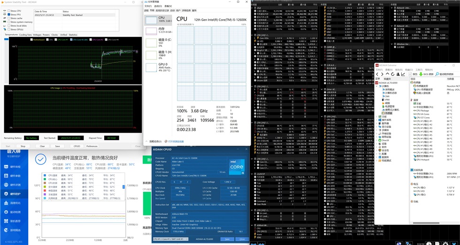Screen dimensions: 460x245
Task: Click 驱动程序更新 magnifier icon
Action: 437,74
